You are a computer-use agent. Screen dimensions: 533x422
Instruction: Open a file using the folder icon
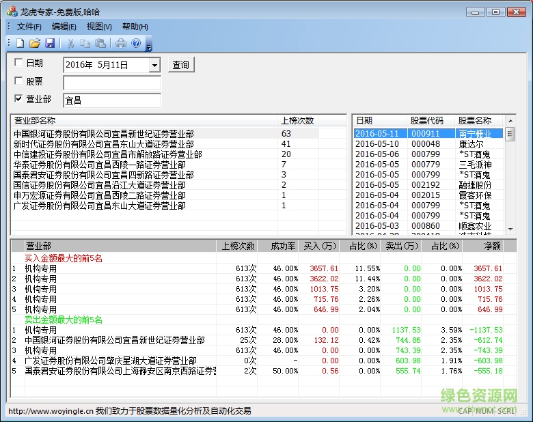[35, 44]
